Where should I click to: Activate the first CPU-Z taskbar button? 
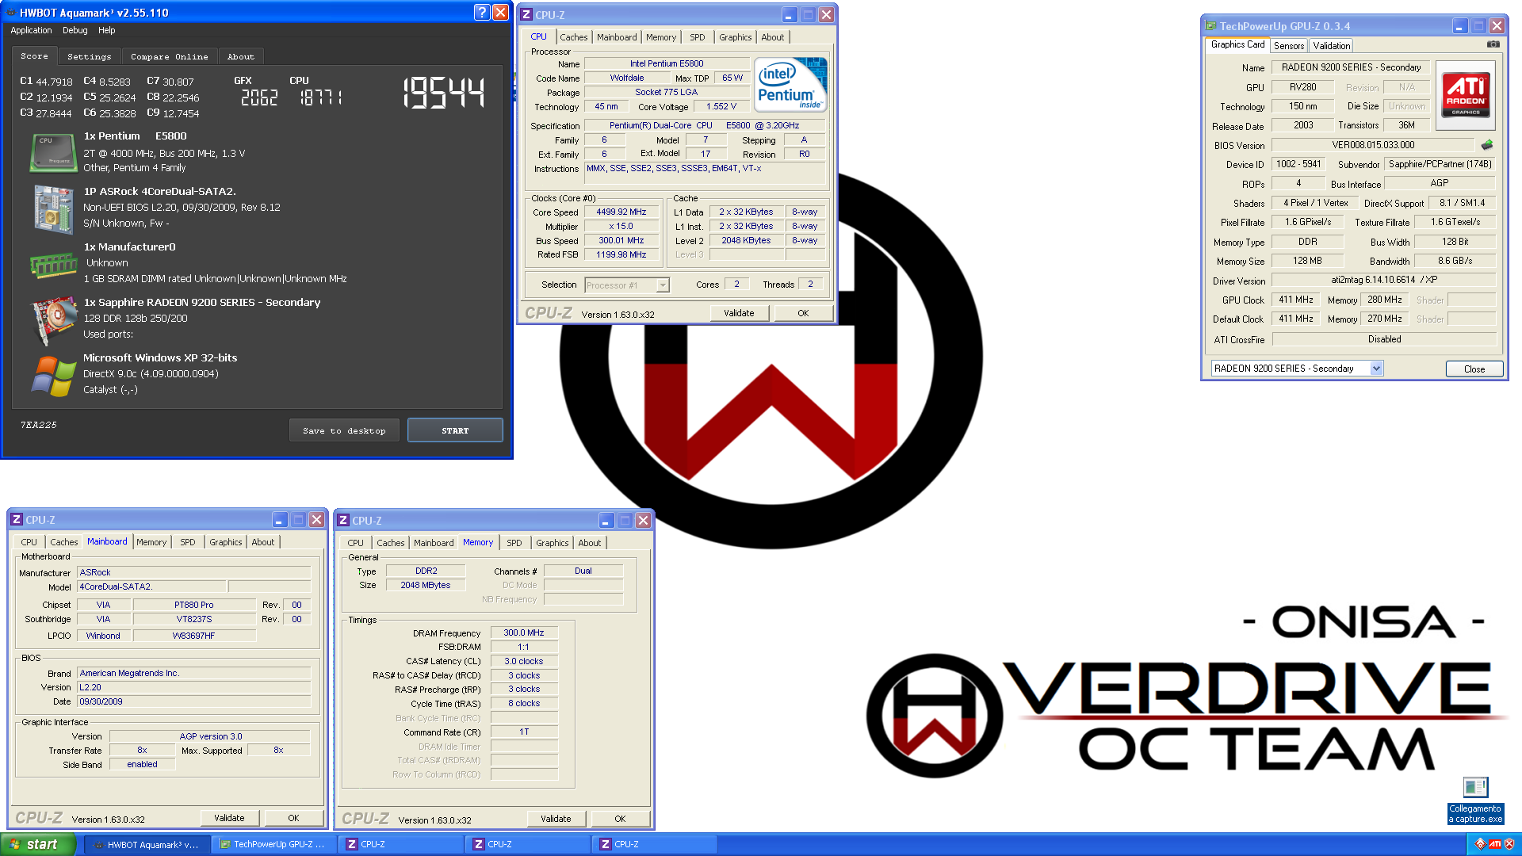pos(401,844)
